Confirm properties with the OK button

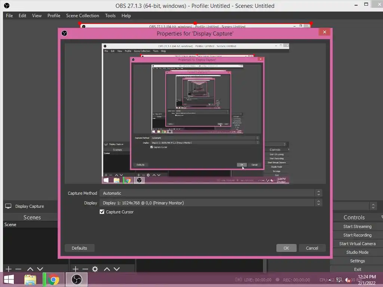(x=286, y=248)
